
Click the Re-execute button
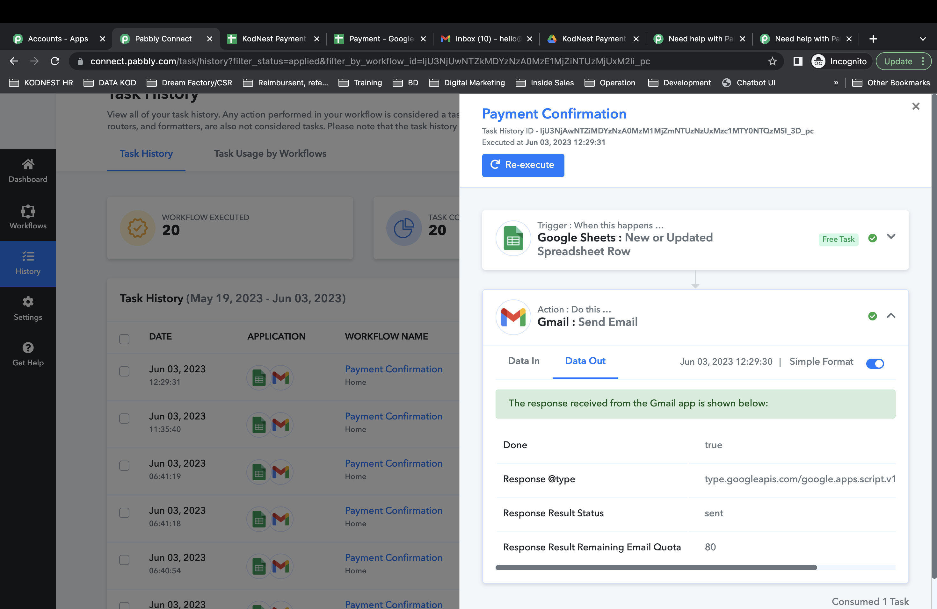(523, 165)
